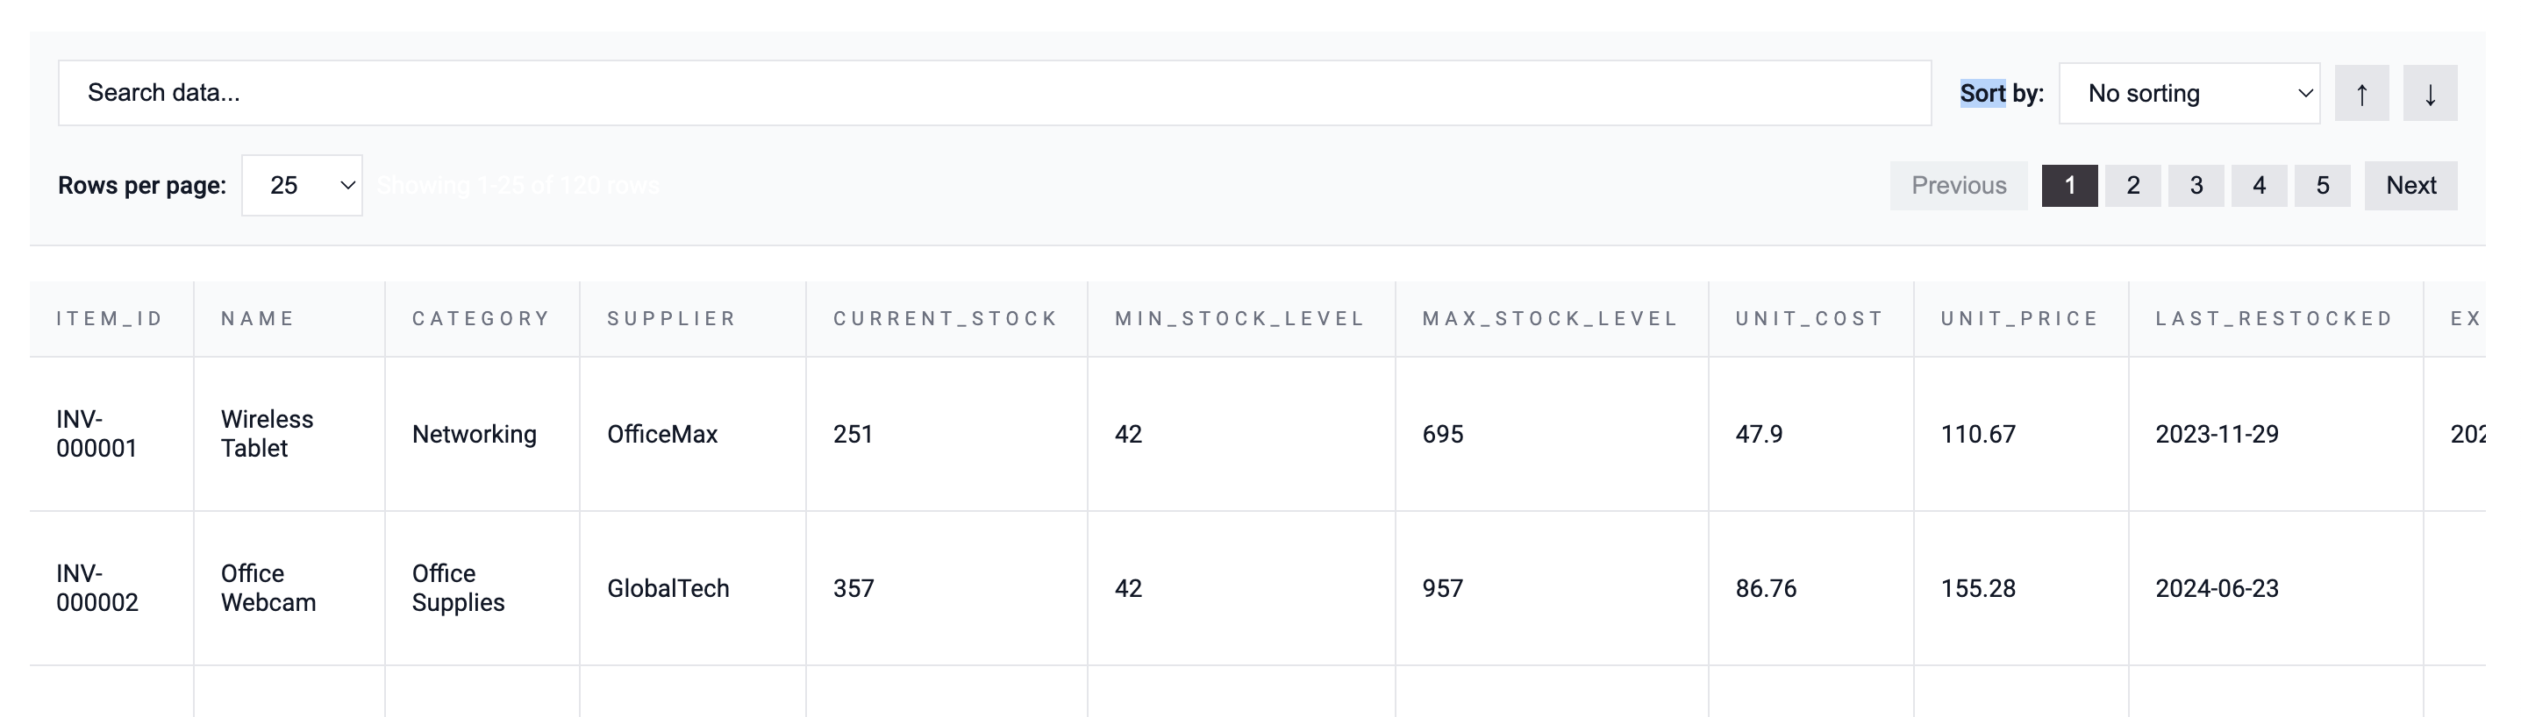The width and height of the screenshot is (2521, 717).
Task: Click the NAME column header
Action: (x=257, y=319)
